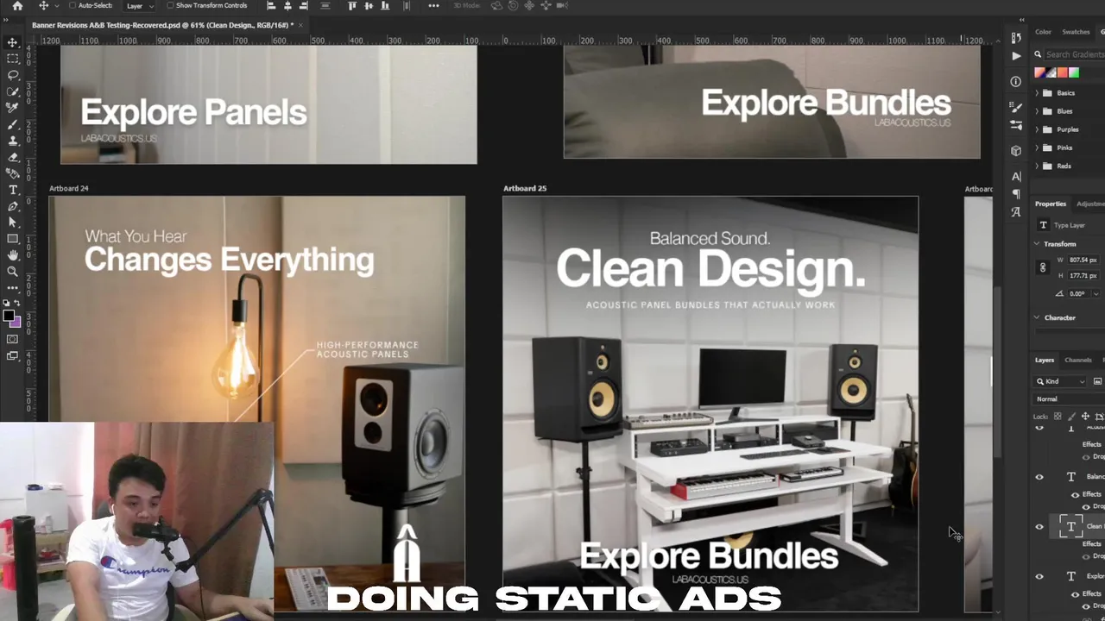Open the Actions panel play icon

pyautogui.click(x=1016, y=55)
